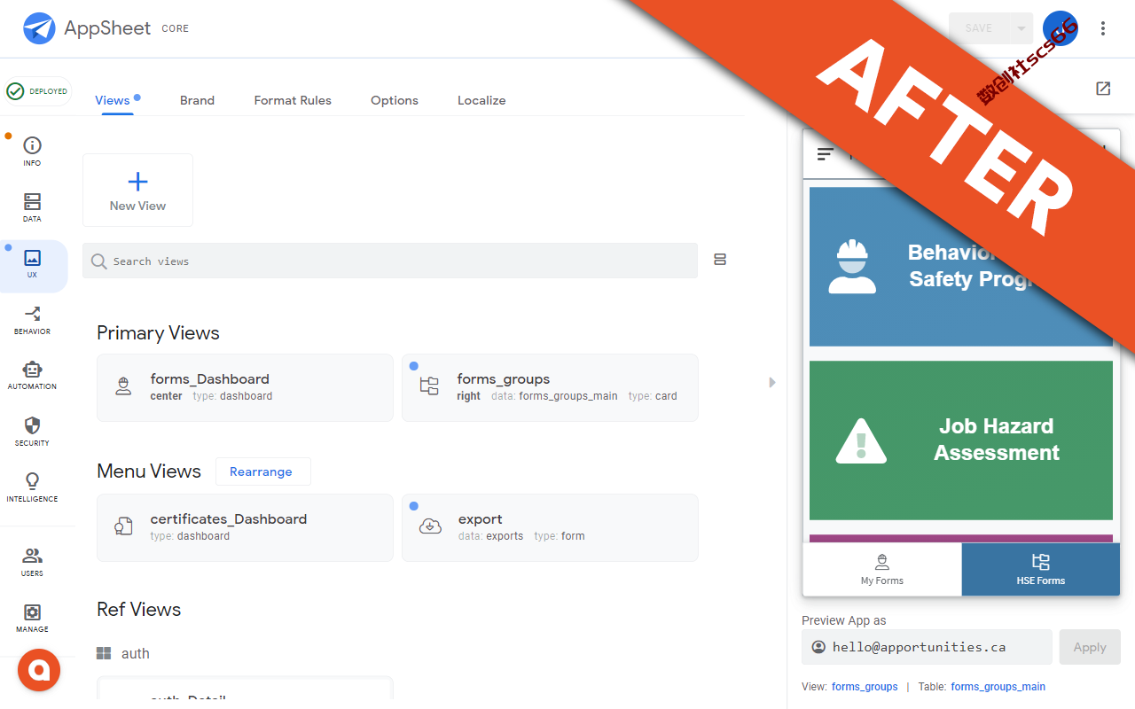Open the Manage section in sidebar

[32, 618]
